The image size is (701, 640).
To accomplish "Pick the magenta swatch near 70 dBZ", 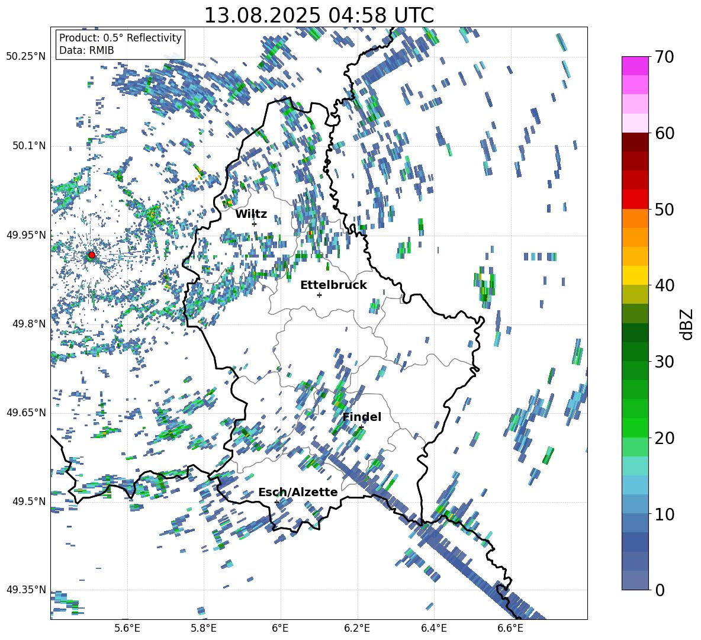I will (635, 66).
